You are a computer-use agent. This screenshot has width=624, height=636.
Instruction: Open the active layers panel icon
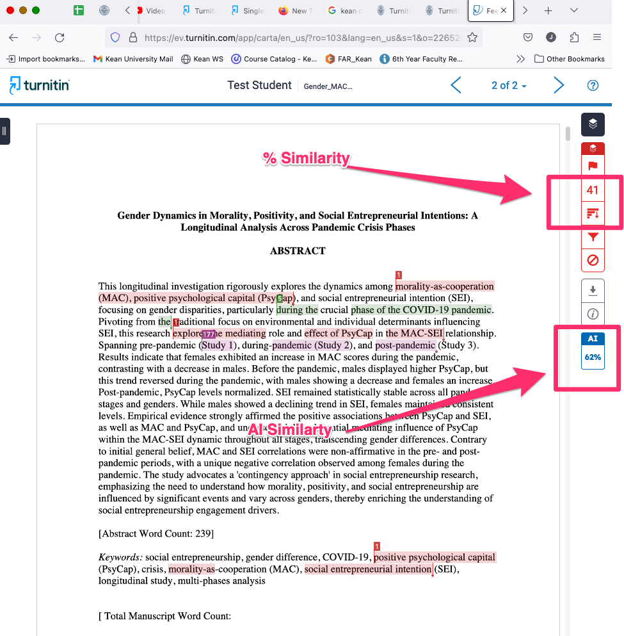coord(593,124)
